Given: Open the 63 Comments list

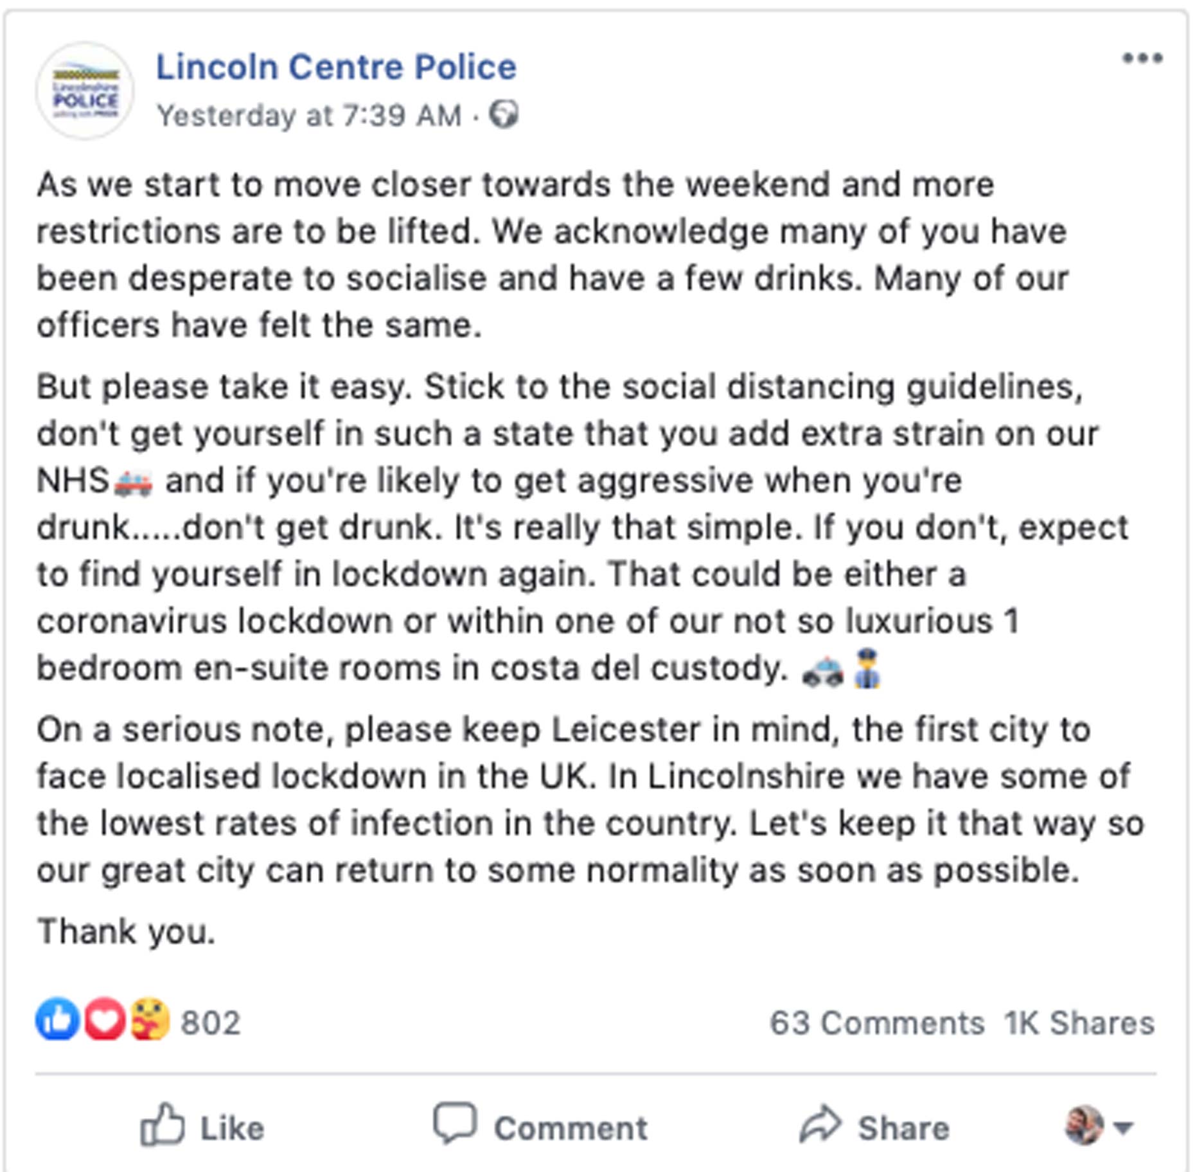Looking at the screenshot, I should pos(877,1022).
